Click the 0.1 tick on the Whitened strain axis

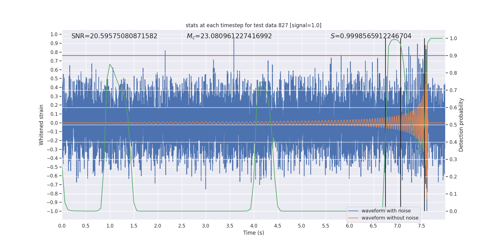point(54,114)
